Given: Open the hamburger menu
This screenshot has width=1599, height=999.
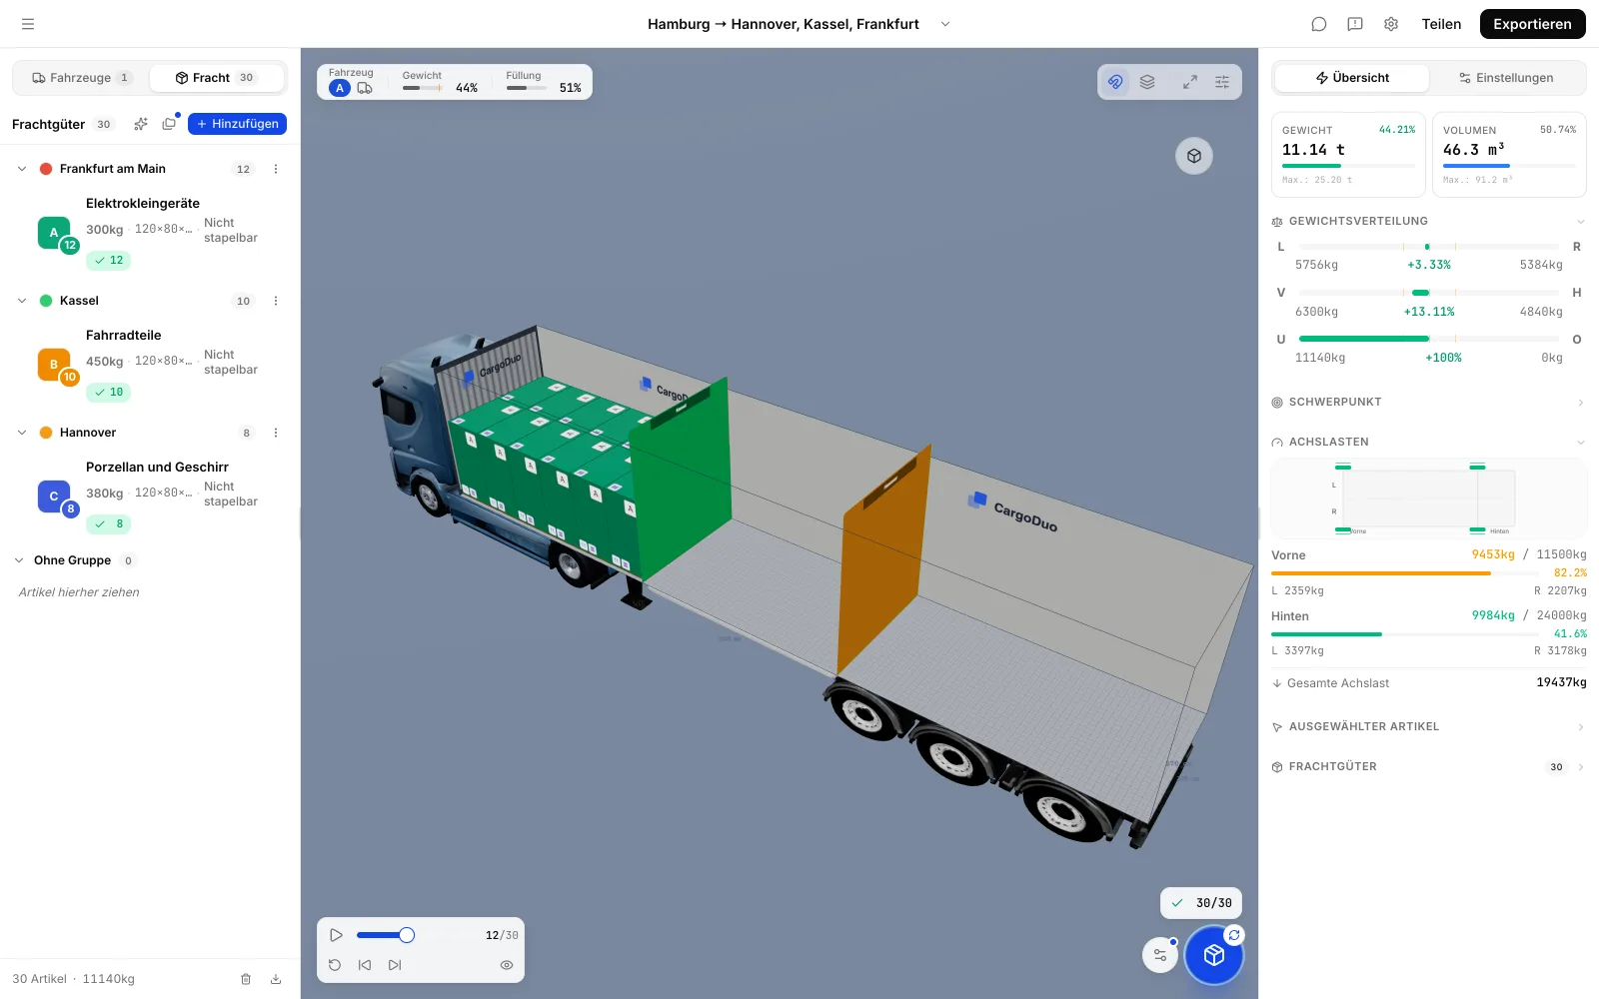Looking at the screenshot, I should click(x=28, y=24).
